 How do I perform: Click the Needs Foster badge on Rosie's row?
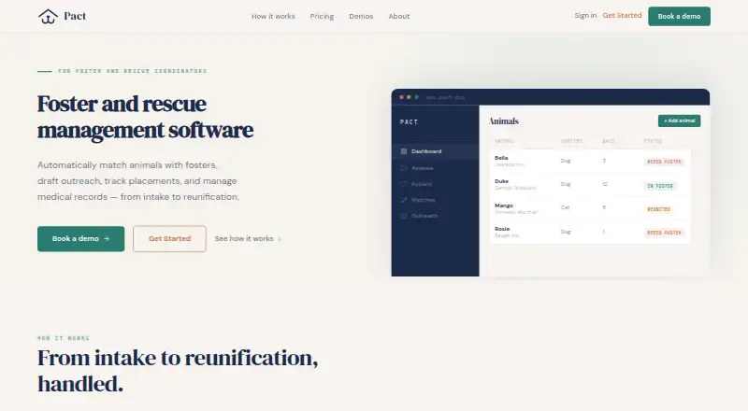pyautogui.click(x=664, y=233)
